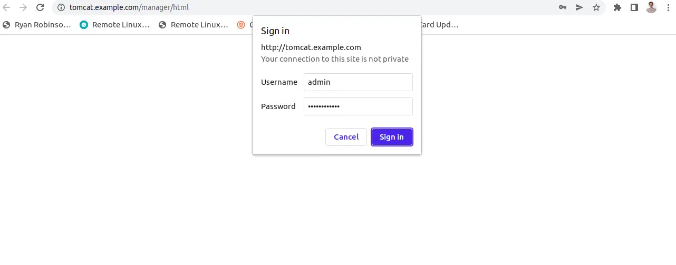Viewport: 676px width, 265px height.
Task: Click the share page arrow icon
Action: pos(580,8)
